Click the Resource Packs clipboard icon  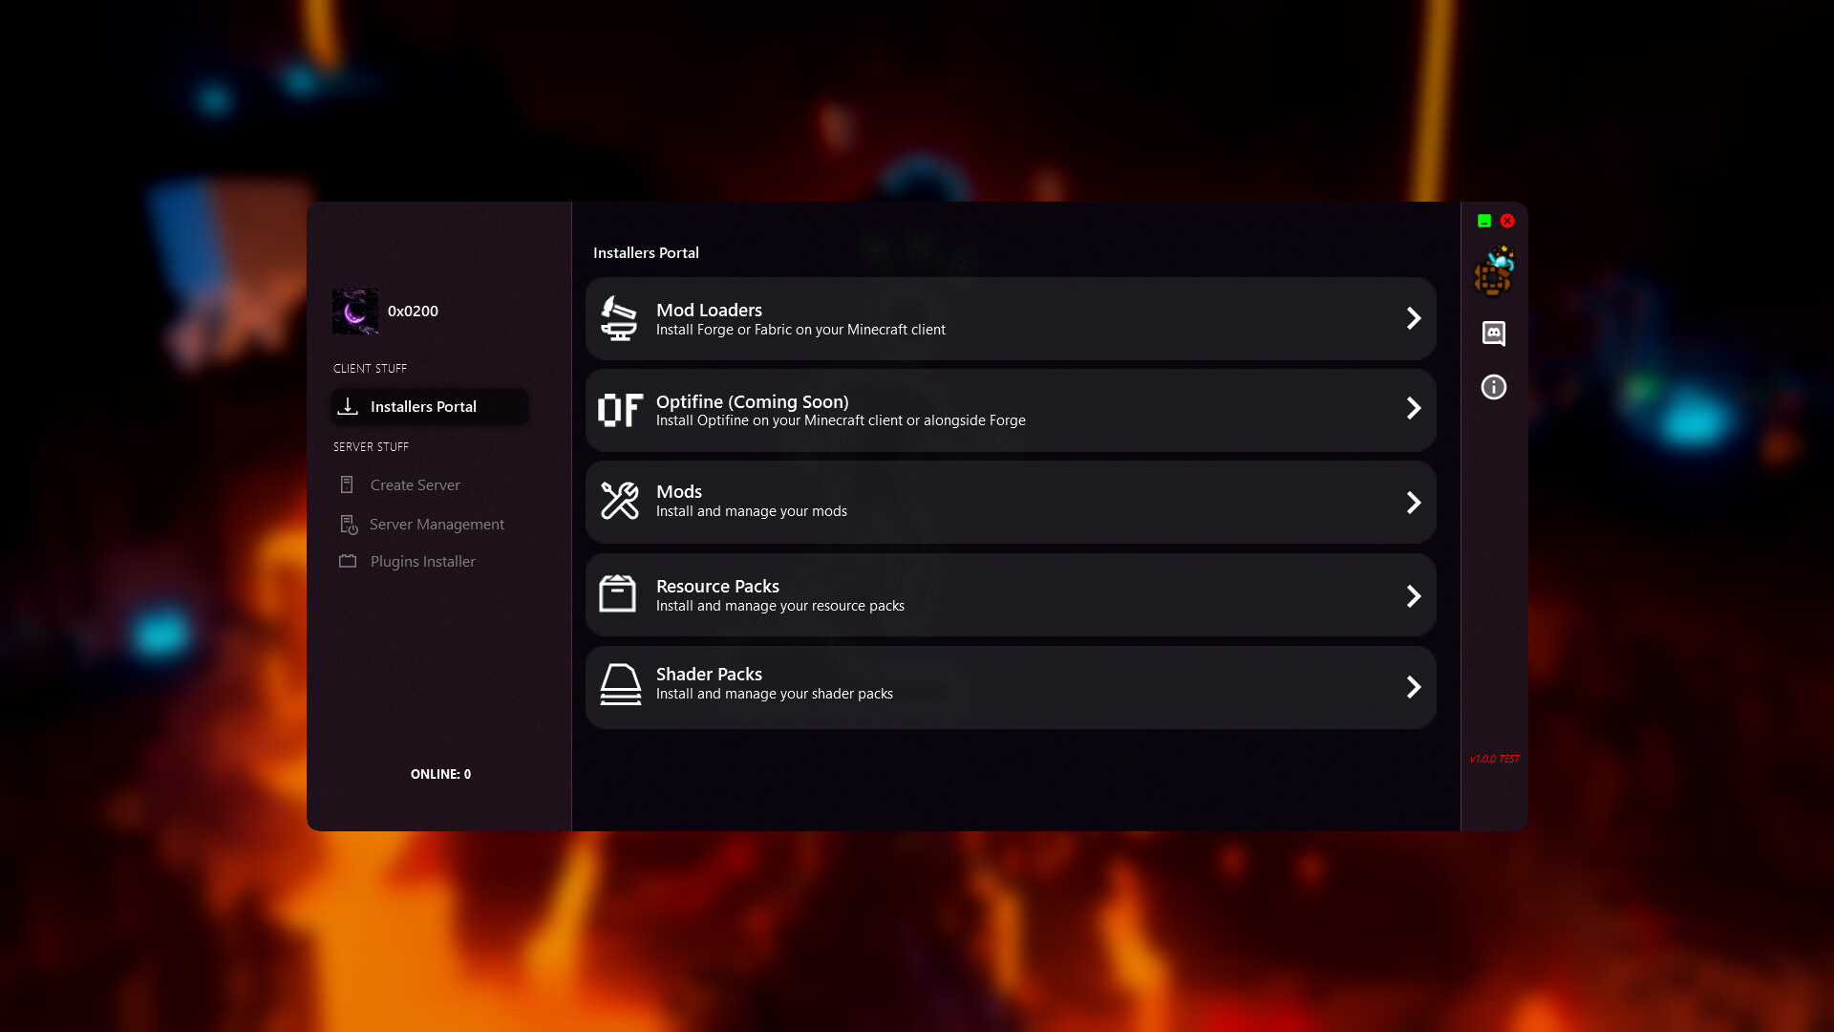click(x=619, y=593)
